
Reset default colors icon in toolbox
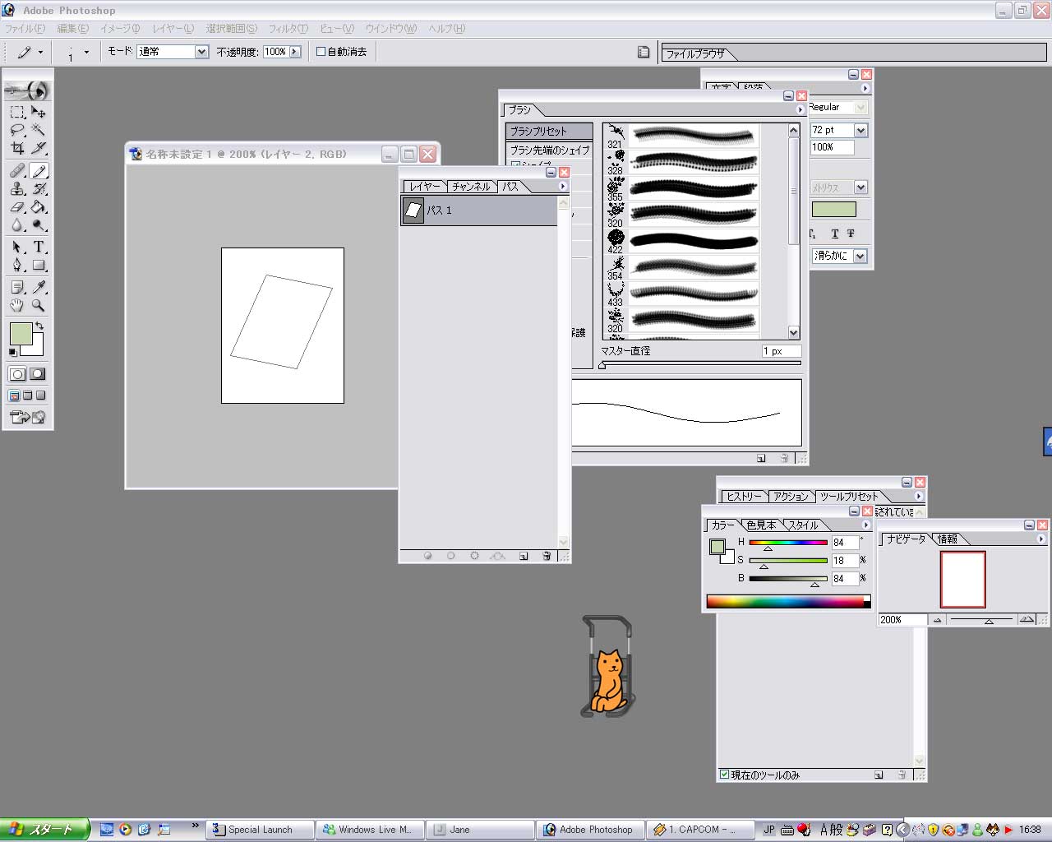tap(12, 352)
